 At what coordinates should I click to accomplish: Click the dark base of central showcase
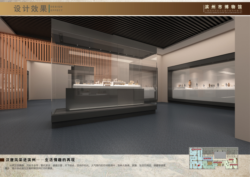coord(103,116)
